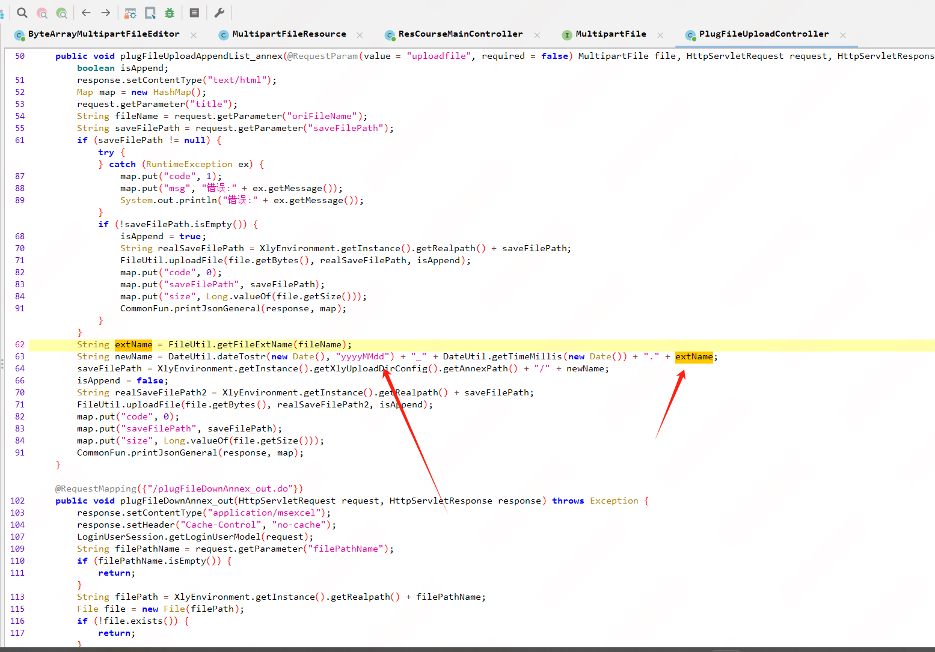This screenshot has height=652, width=935.
Task: Click highlighted extName declaration on line 62
Action: coord(133,344)
